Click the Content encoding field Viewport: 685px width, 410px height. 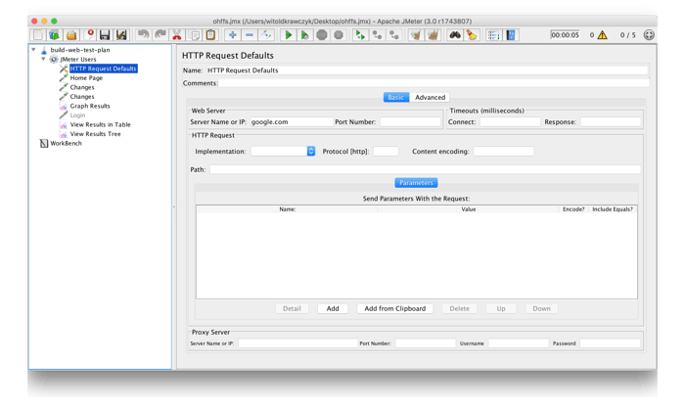504,151
